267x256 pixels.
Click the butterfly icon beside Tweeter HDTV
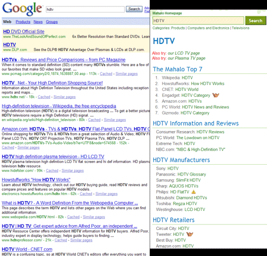pyautogui.click(x=190, y=234)
